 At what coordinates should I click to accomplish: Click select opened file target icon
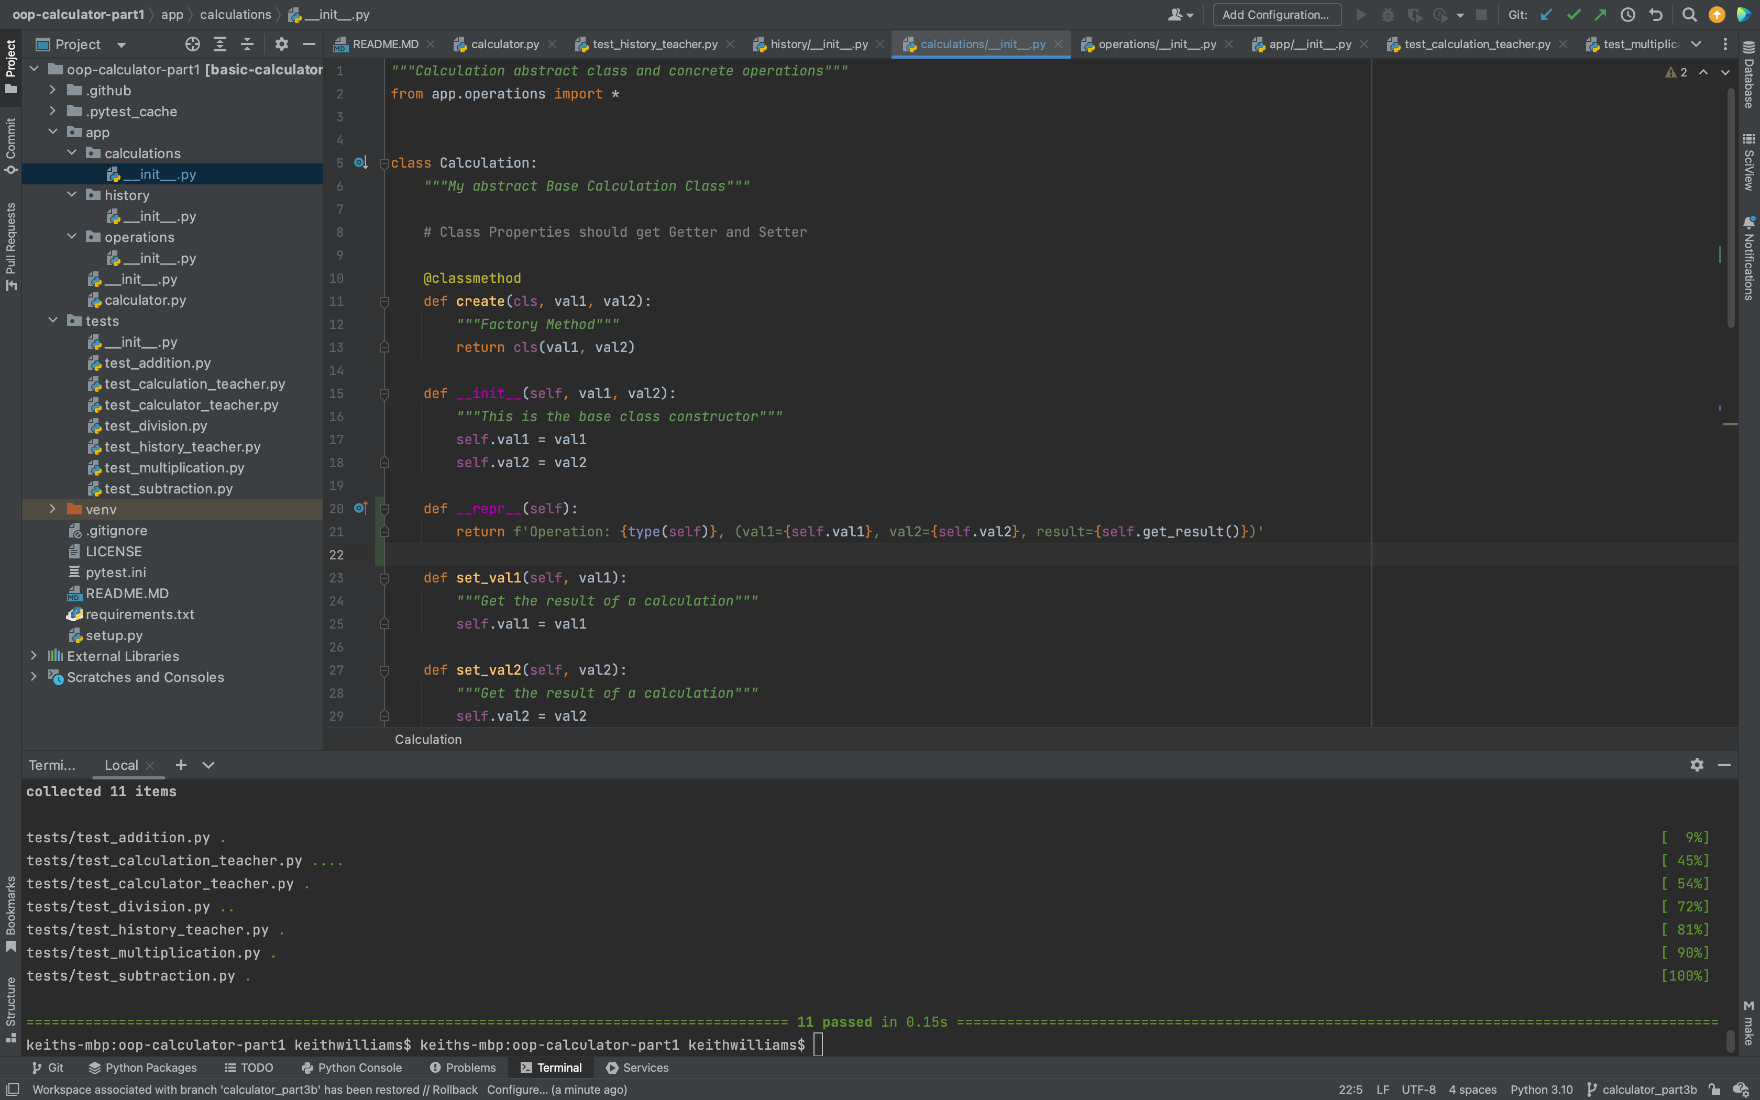coord(192,45)
